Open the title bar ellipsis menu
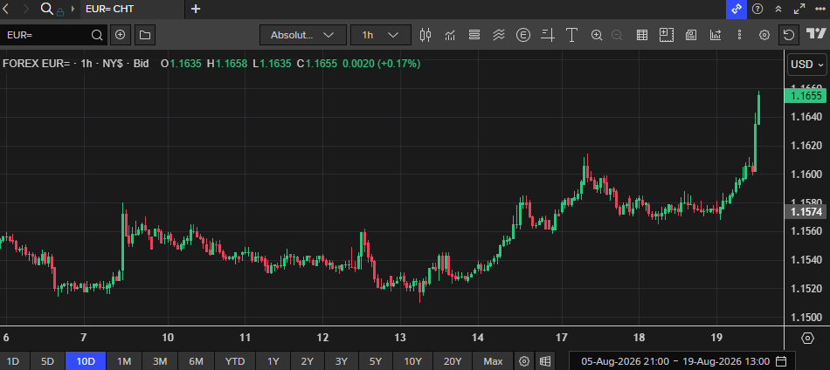This screenshot has width=830, height=370. click(820, 9)
